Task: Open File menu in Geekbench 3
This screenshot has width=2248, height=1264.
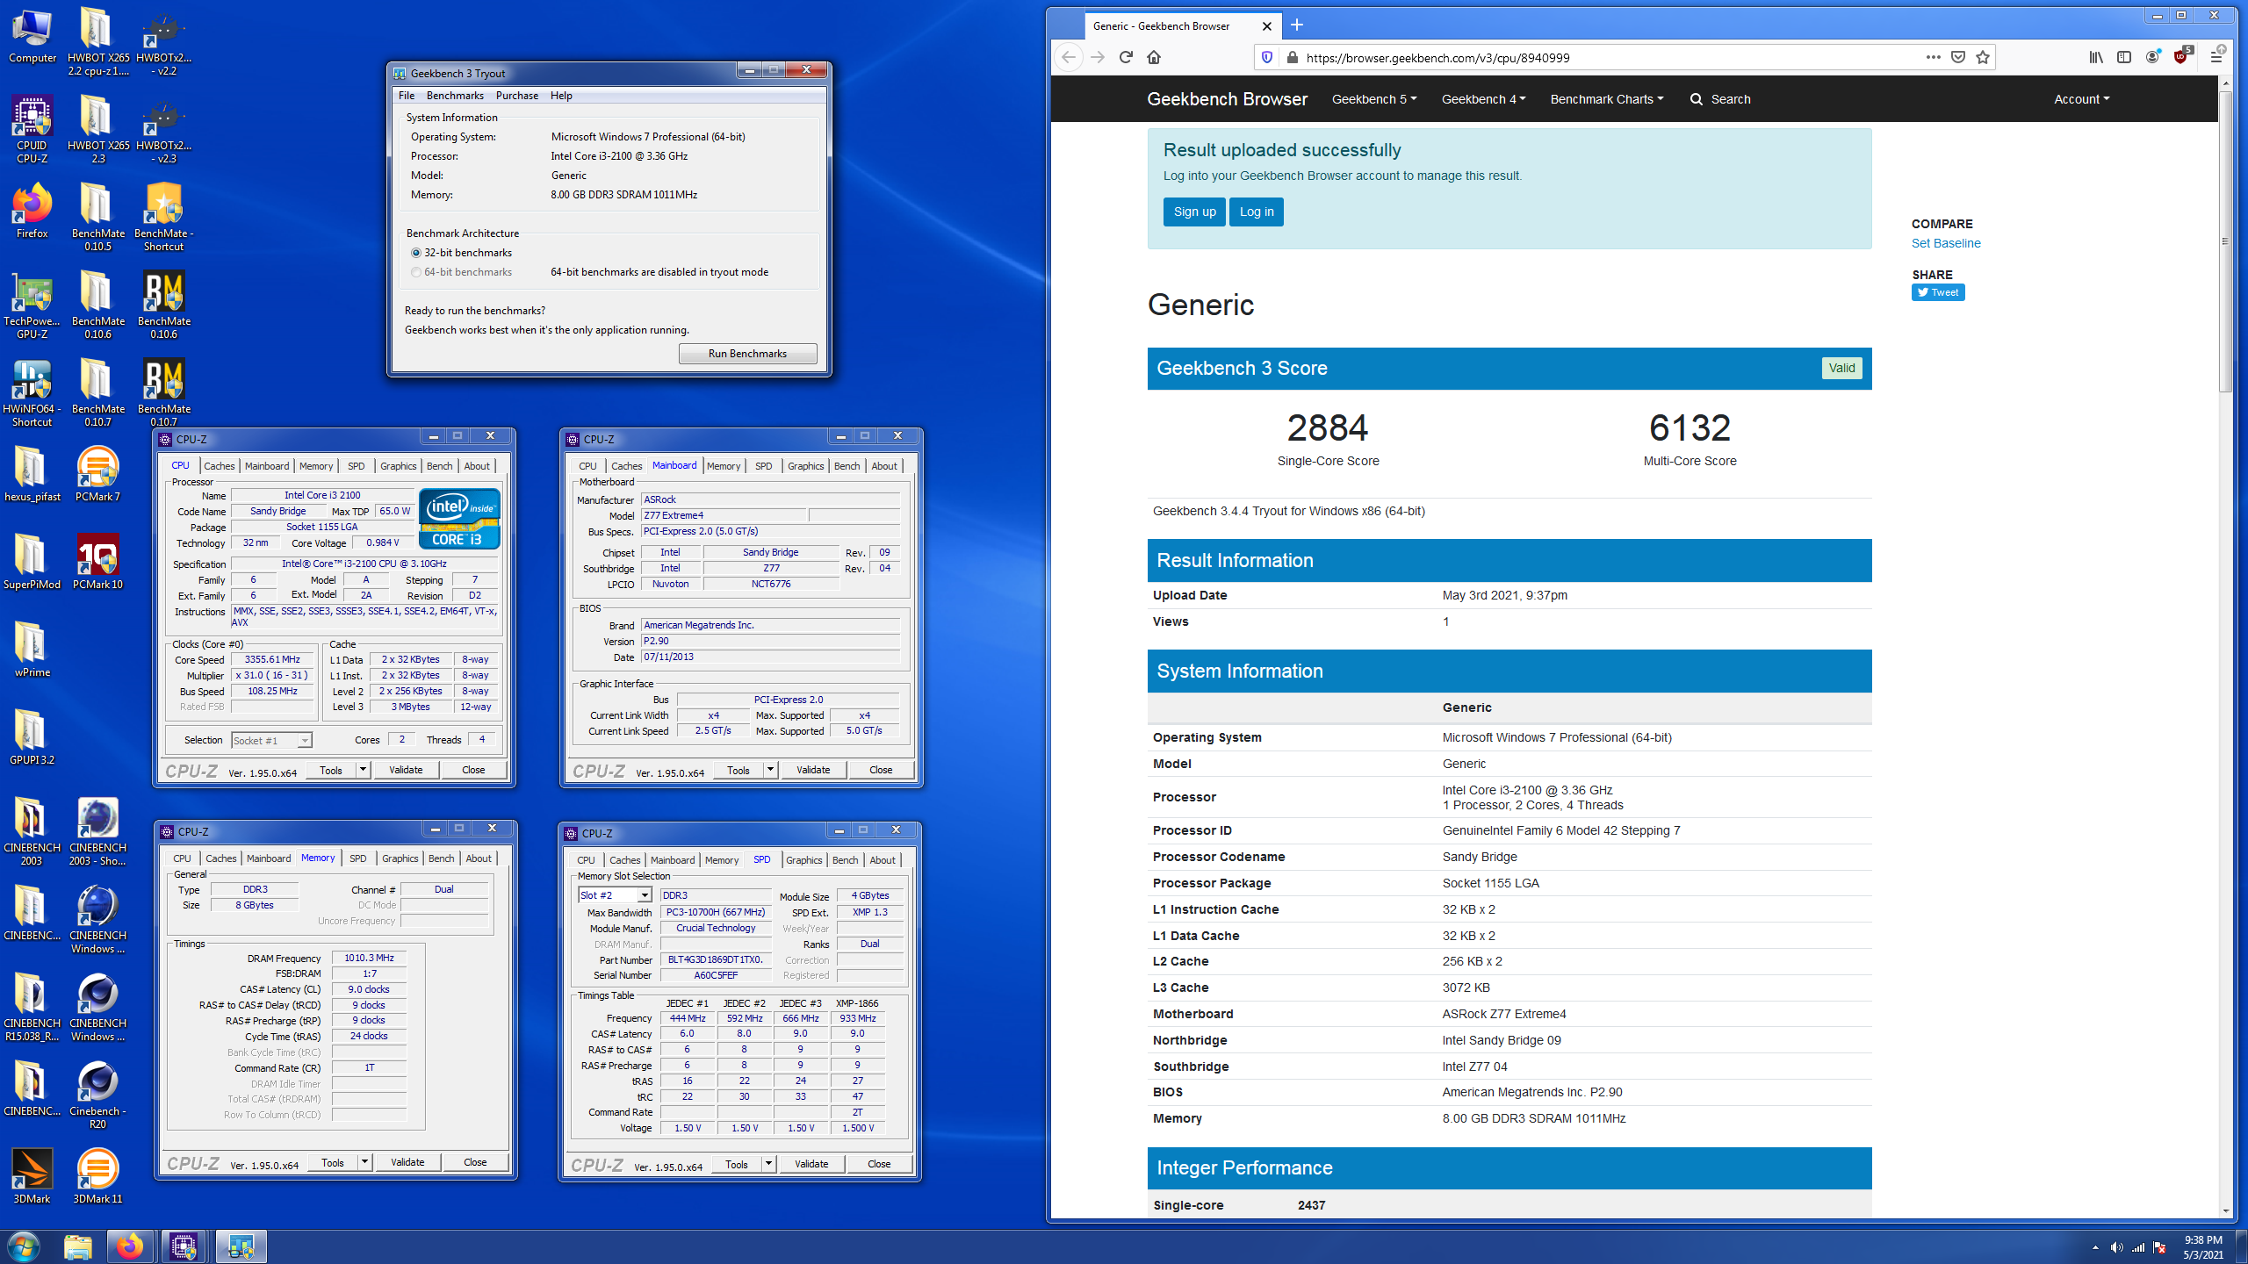Action: tap(406, 96)
